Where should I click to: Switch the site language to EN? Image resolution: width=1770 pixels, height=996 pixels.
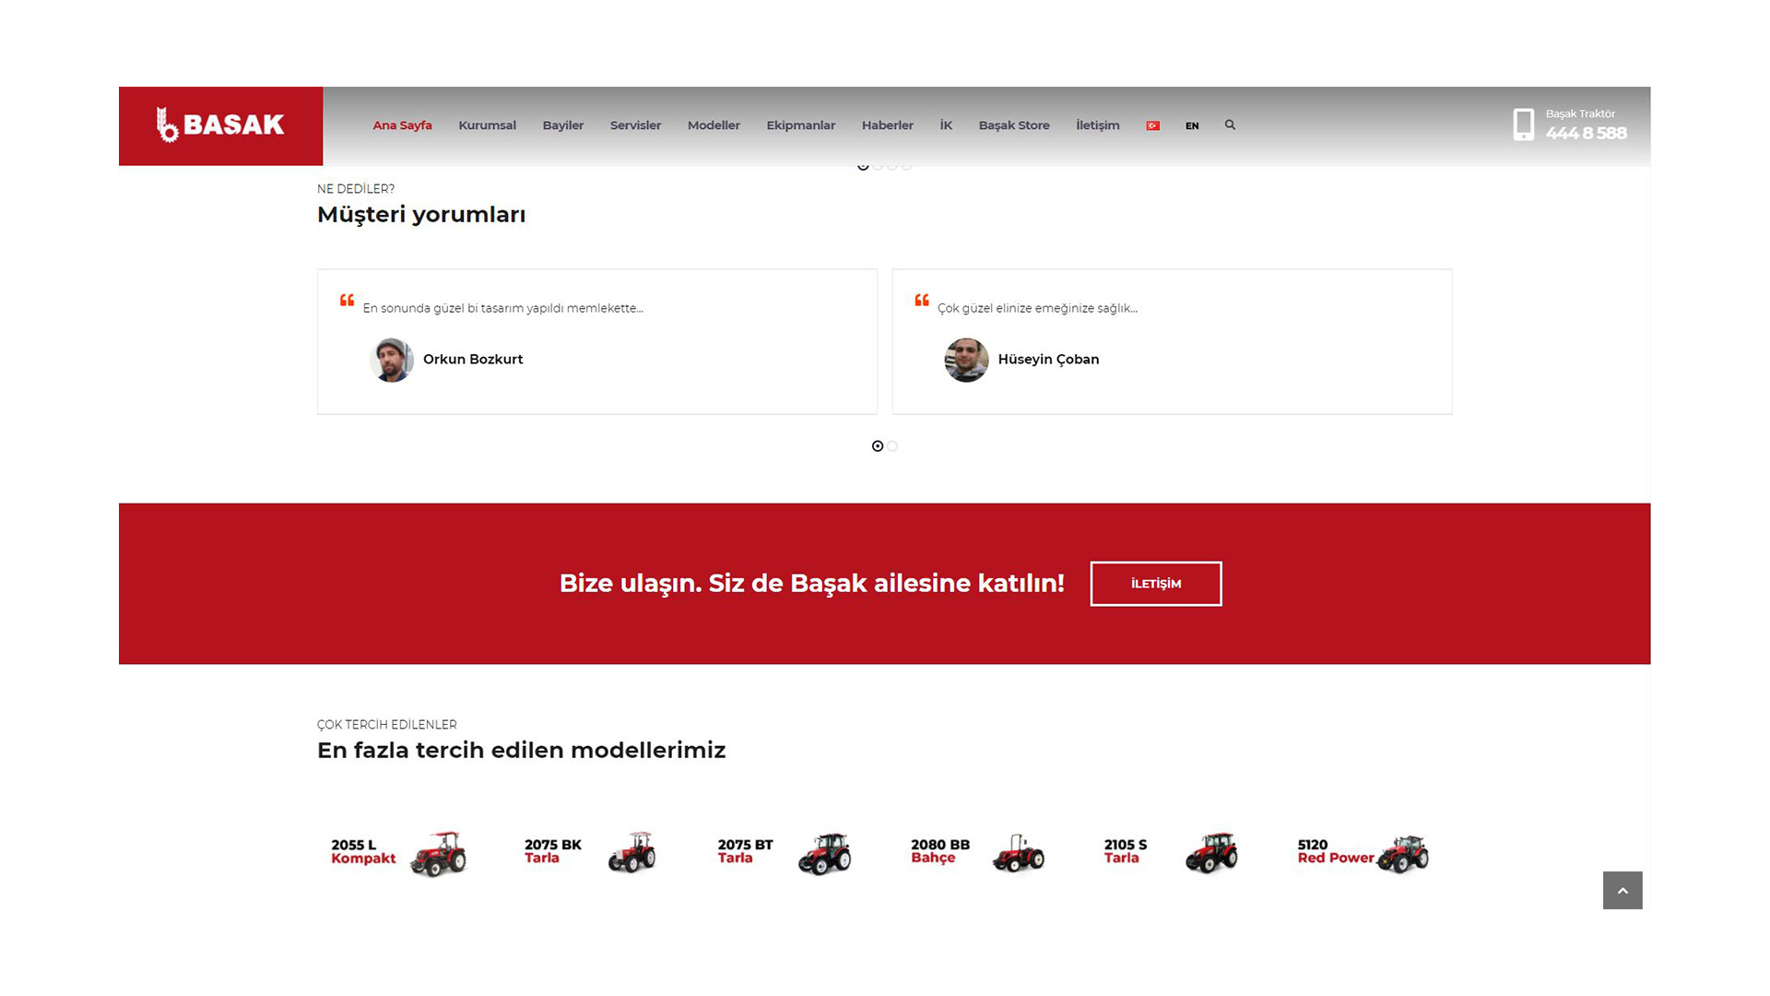pyautogui.click(x=1192, y=125)
